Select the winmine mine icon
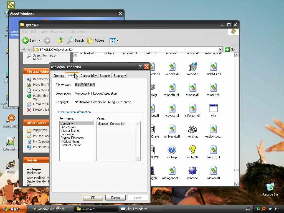 (x=193, y=171)
